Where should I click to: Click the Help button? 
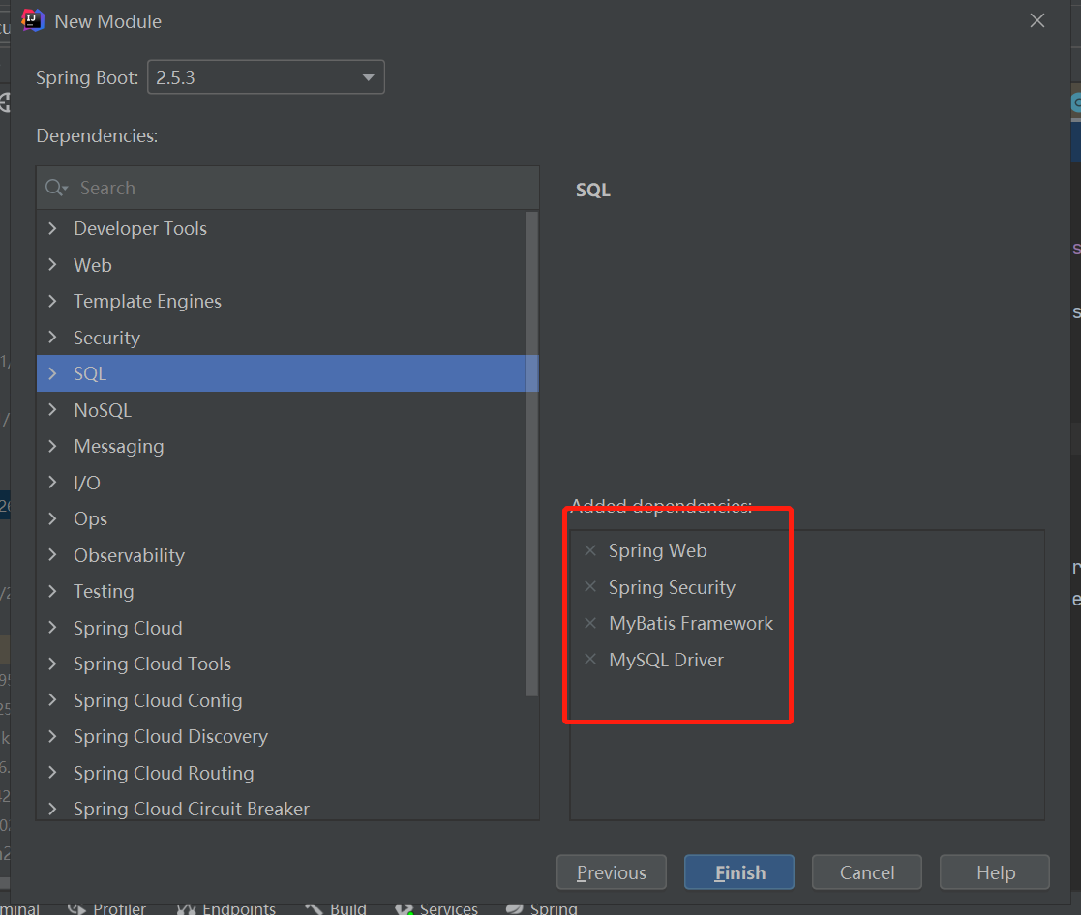[x=995, y=872]
